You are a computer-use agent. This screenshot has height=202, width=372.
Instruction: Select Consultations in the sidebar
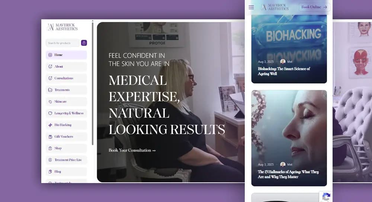(66, 78)
